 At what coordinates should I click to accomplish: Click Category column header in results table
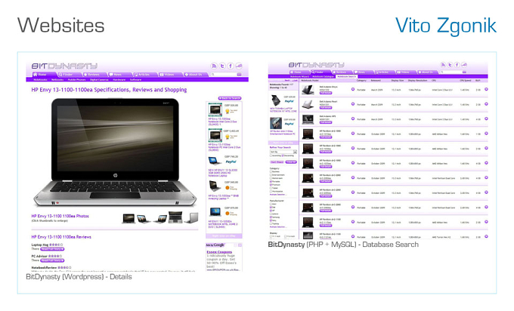point(361,80)
